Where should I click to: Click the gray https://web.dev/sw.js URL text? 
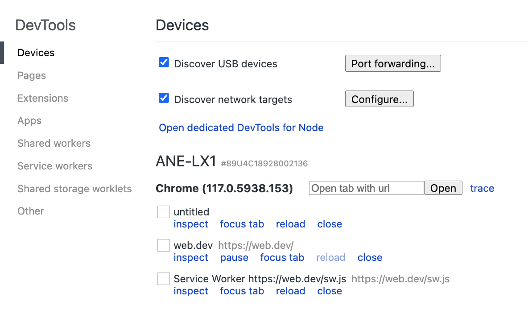coord(400,279)
